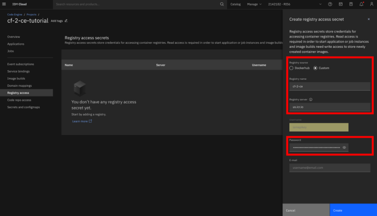Click the Learn more link
This screenshot has width=377, height=216.
tap(82, 121)
